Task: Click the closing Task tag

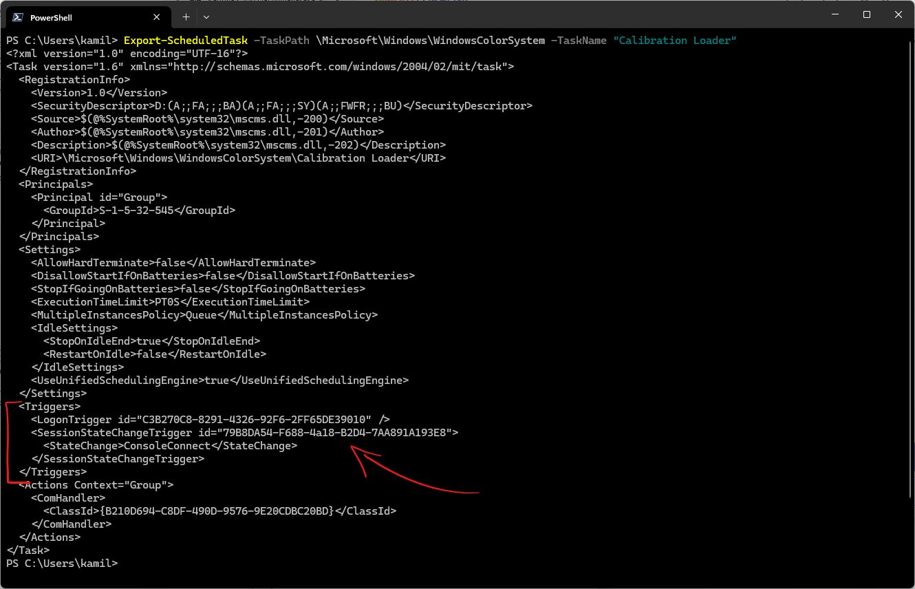Action: pos(28,550)
